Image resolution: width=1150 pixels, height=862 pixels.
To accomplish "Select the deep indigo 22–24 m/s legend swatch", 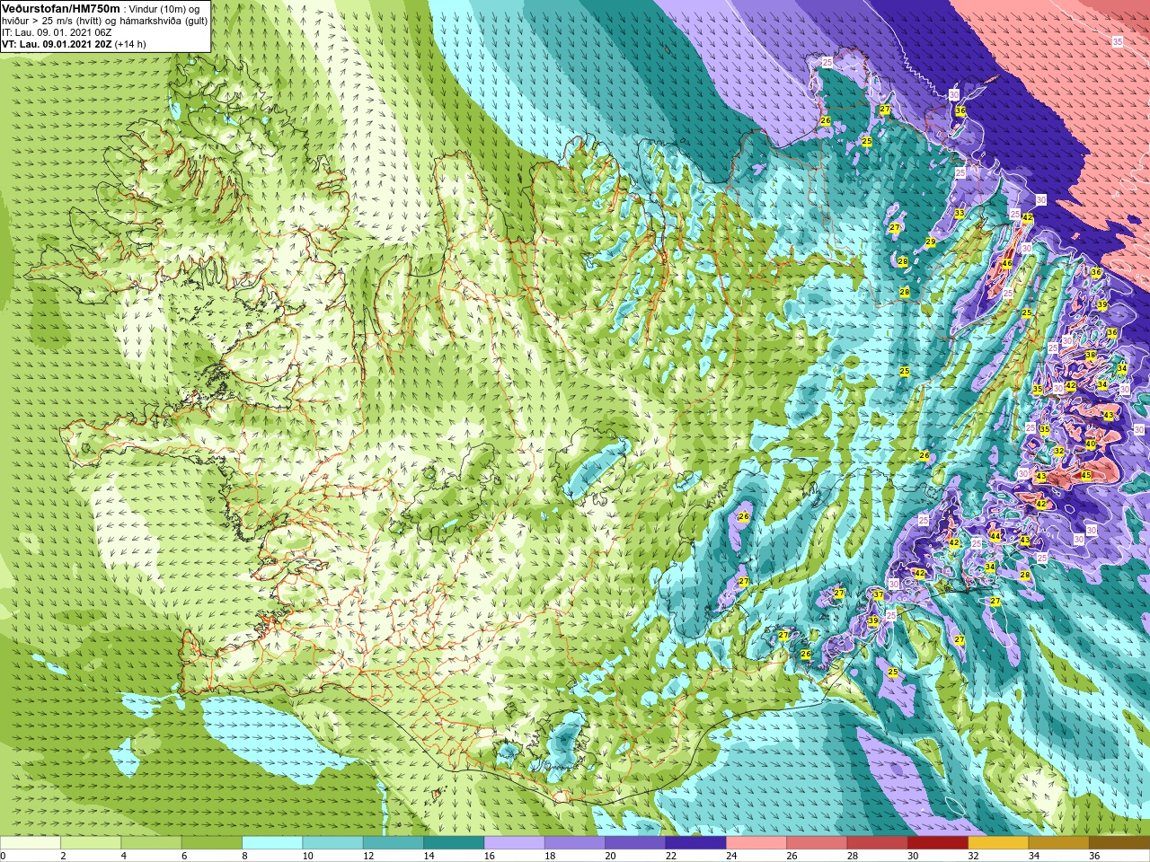I will (x=695, y=843).
